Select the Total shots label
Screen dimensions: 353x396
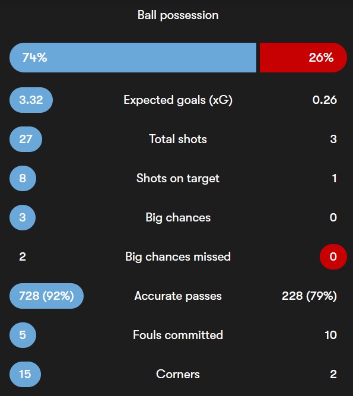pyautogui.click(x=178, y=139)
